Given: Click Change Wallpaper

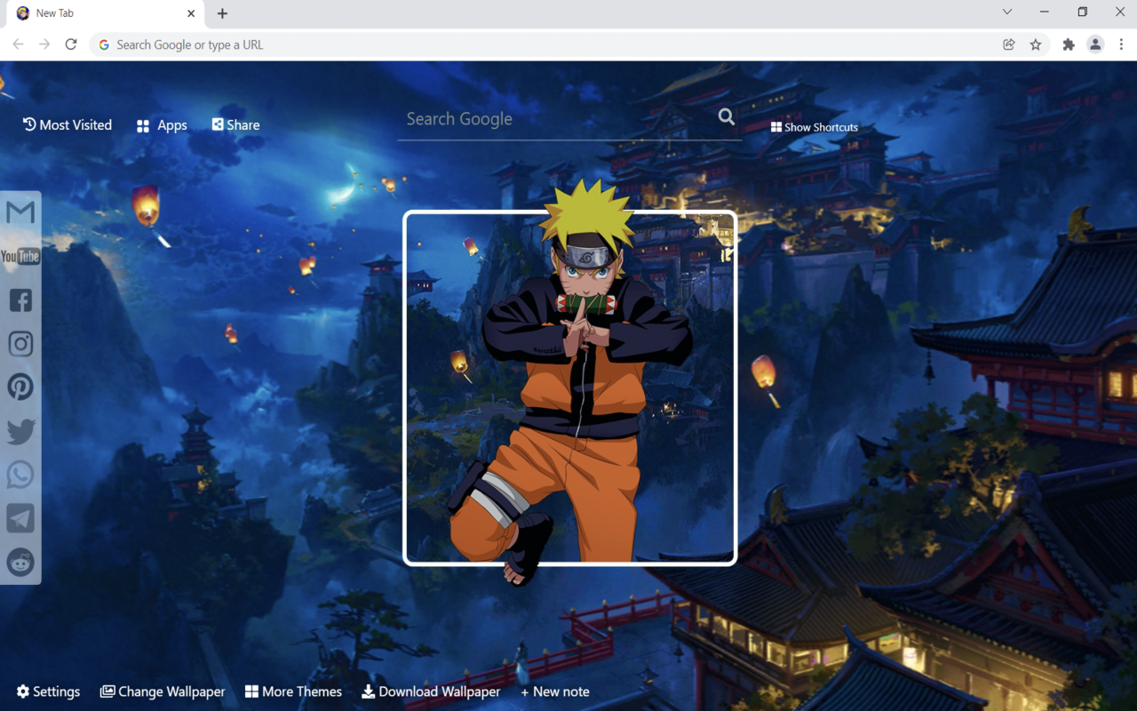Looking at the screenshot, I should point(163,691).
